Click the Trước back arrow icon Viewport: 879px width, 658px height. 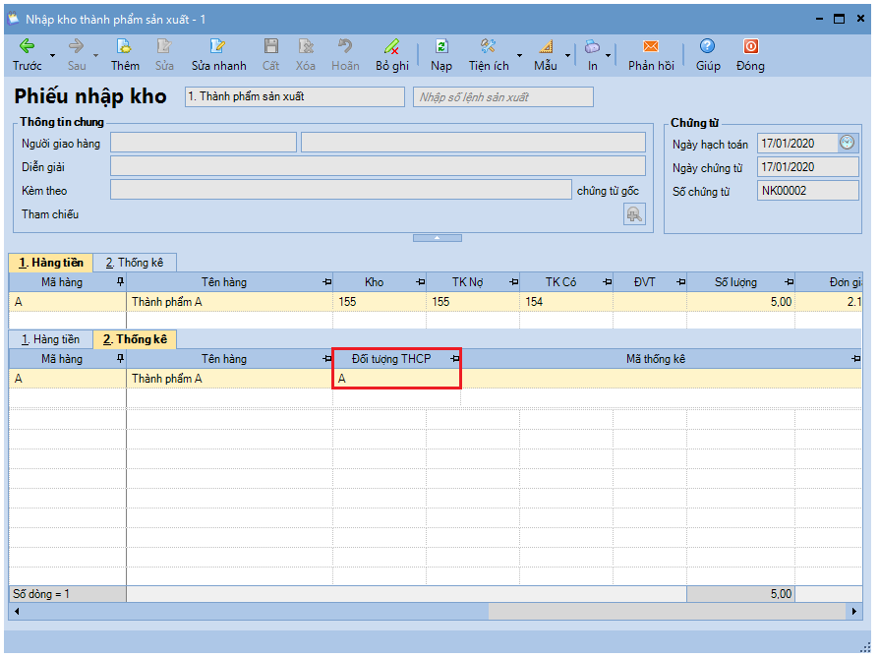point(27,46)
